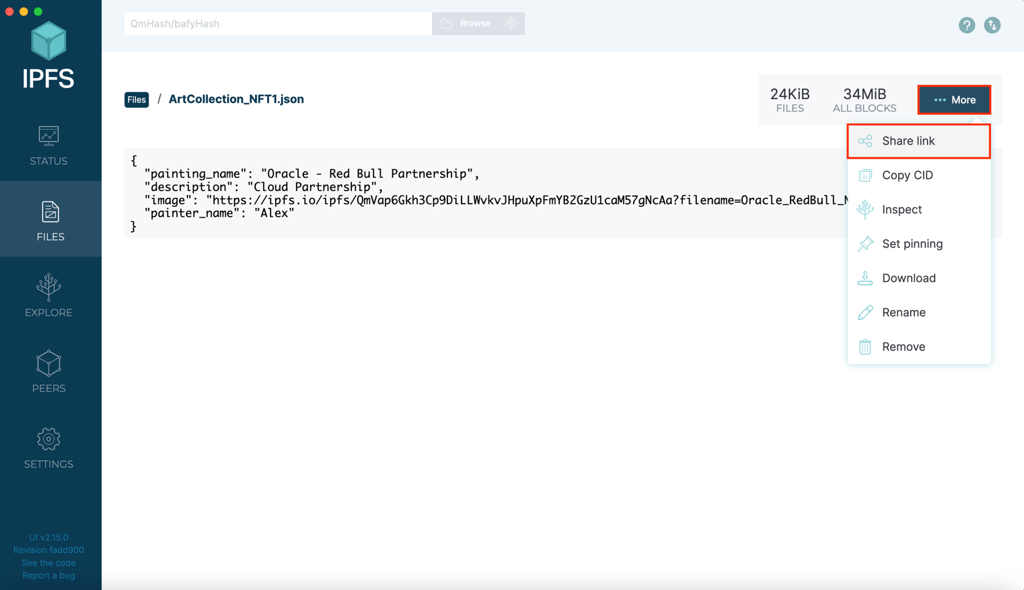Click the pencil icon beside Rename

click(865, 312)
